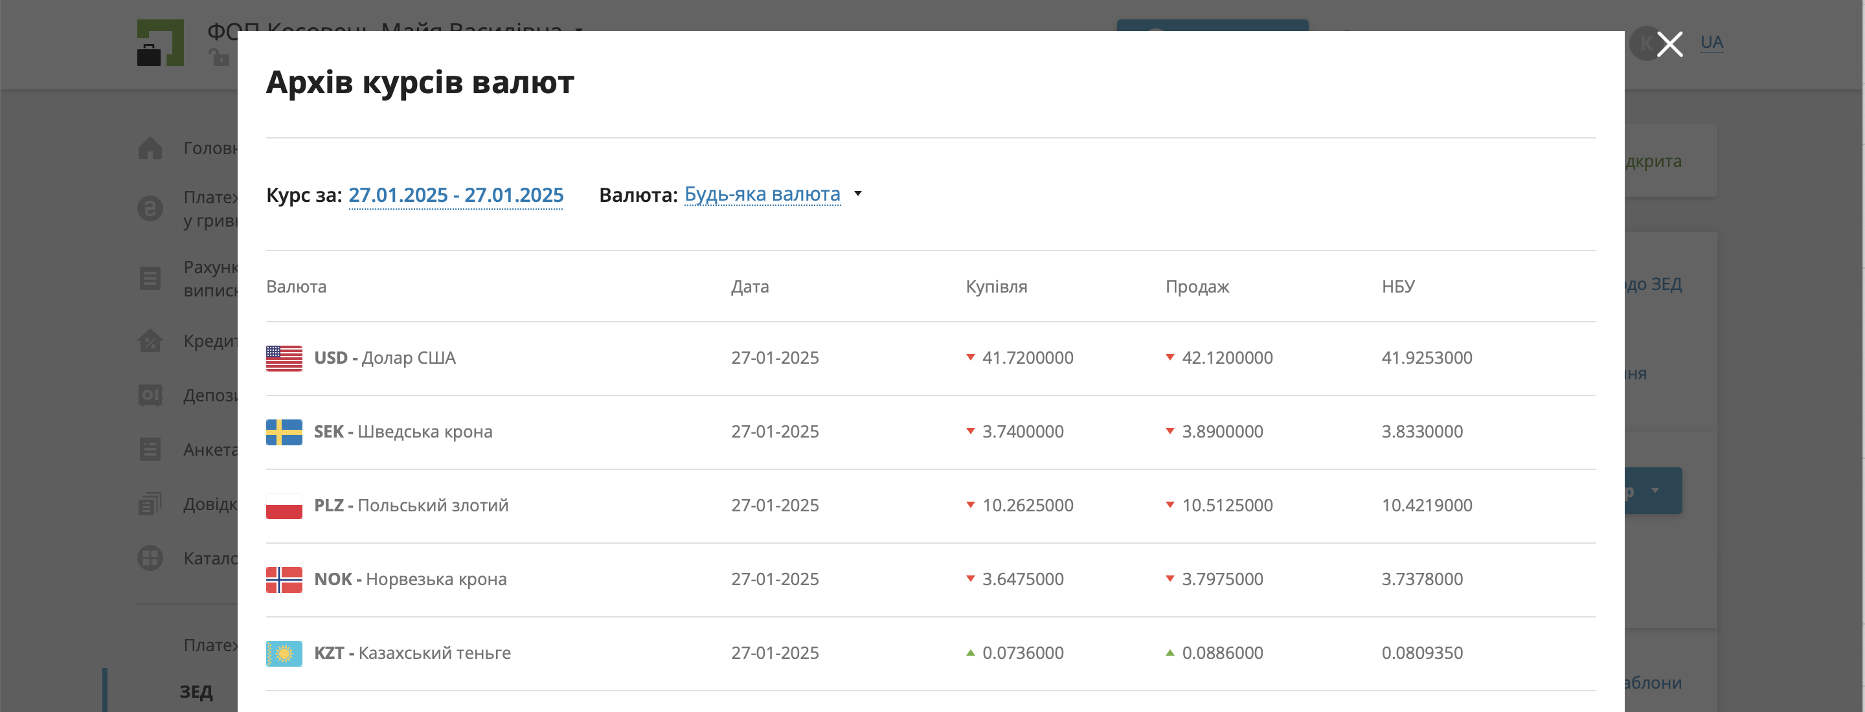Select the SEK - Шведська крона row label
Viewport: 1865px width, 712px height.
[x=403, y=431]
